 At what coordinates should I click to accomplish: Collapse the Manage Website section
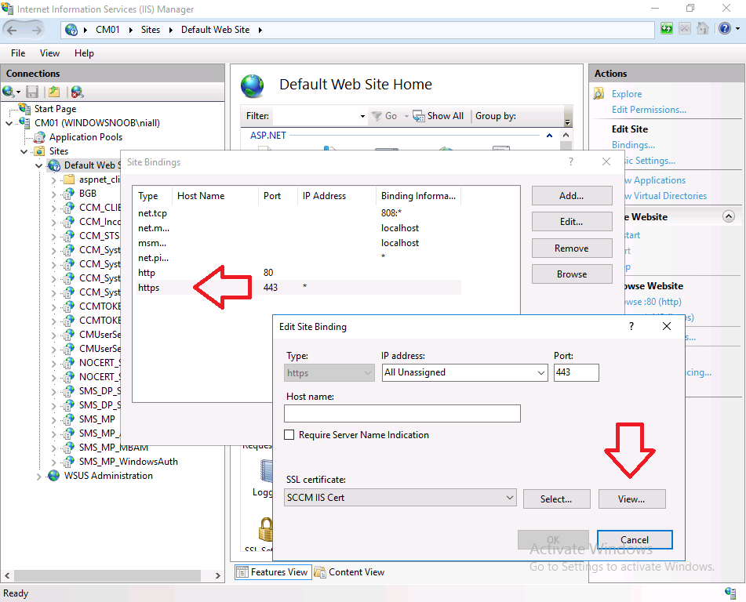coord(729,216)
